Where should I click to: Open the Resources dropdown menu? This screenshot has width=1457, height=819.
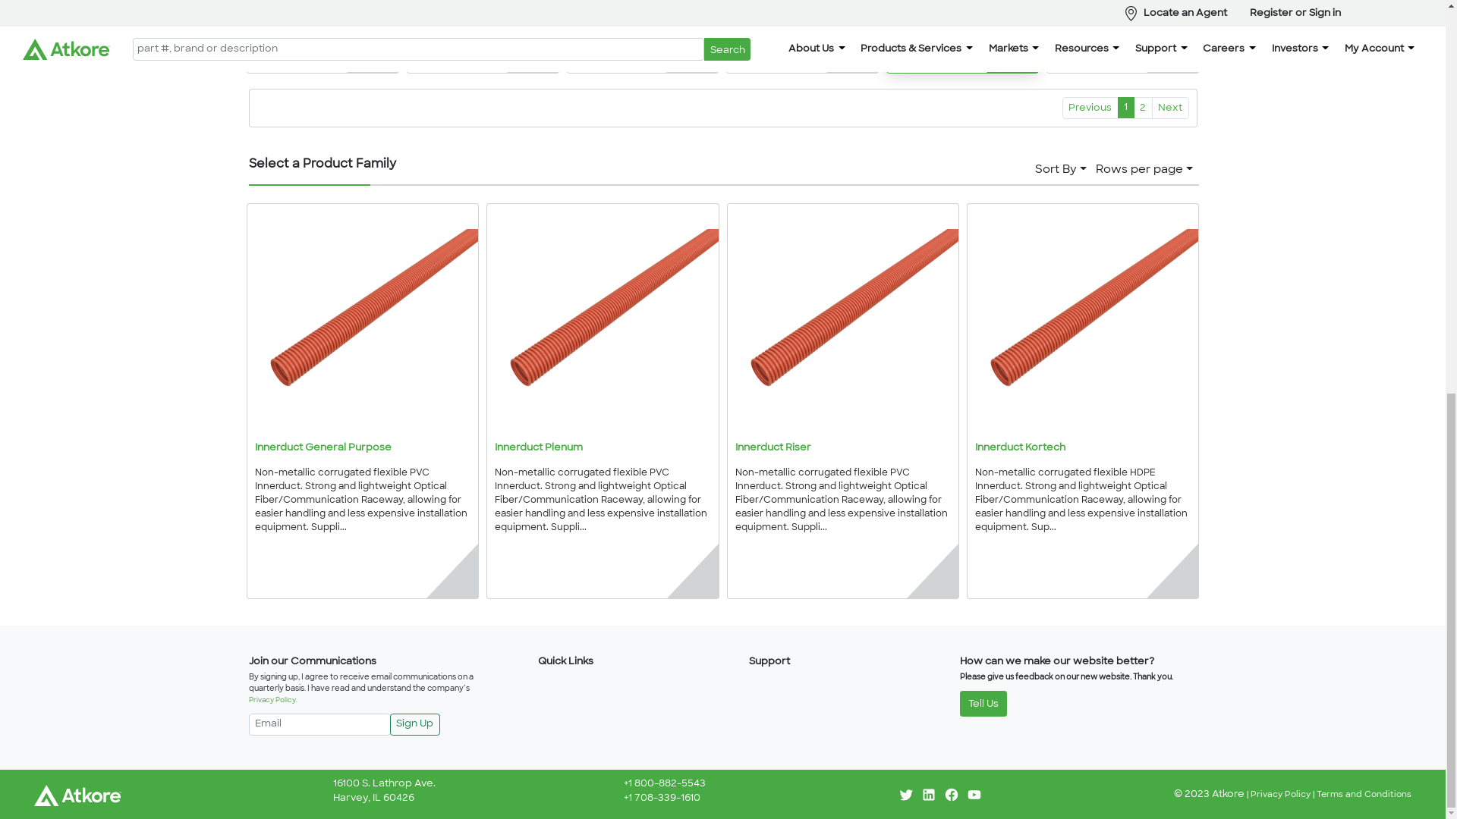[x=1087, y=49]
